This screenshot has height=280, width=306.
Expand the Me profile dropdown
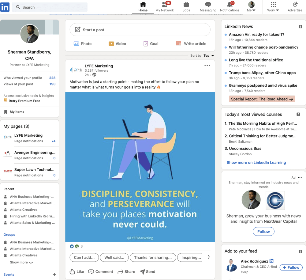click(251, 7)
